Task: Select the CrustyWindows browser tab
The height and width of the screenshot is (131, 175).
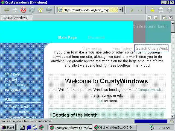Action: 16,18
